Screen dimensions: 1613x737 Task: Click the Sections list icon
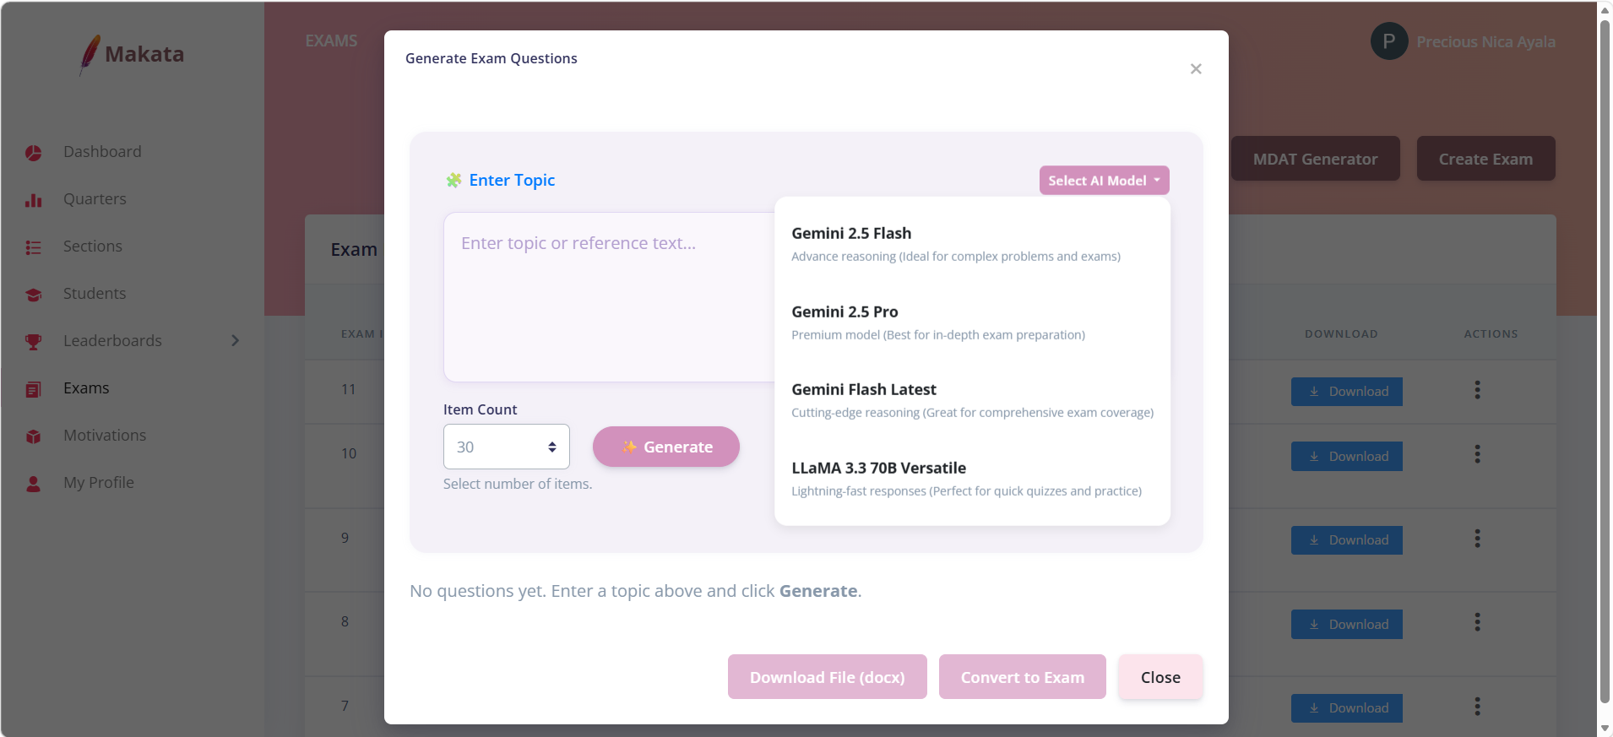(34, 247)
